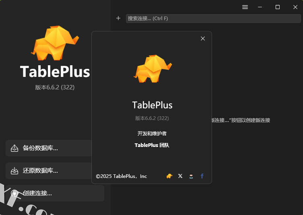The height and width of the screenshot is (215, 303).
Task: Close the main TablePlus window
Action: [295, 7]
